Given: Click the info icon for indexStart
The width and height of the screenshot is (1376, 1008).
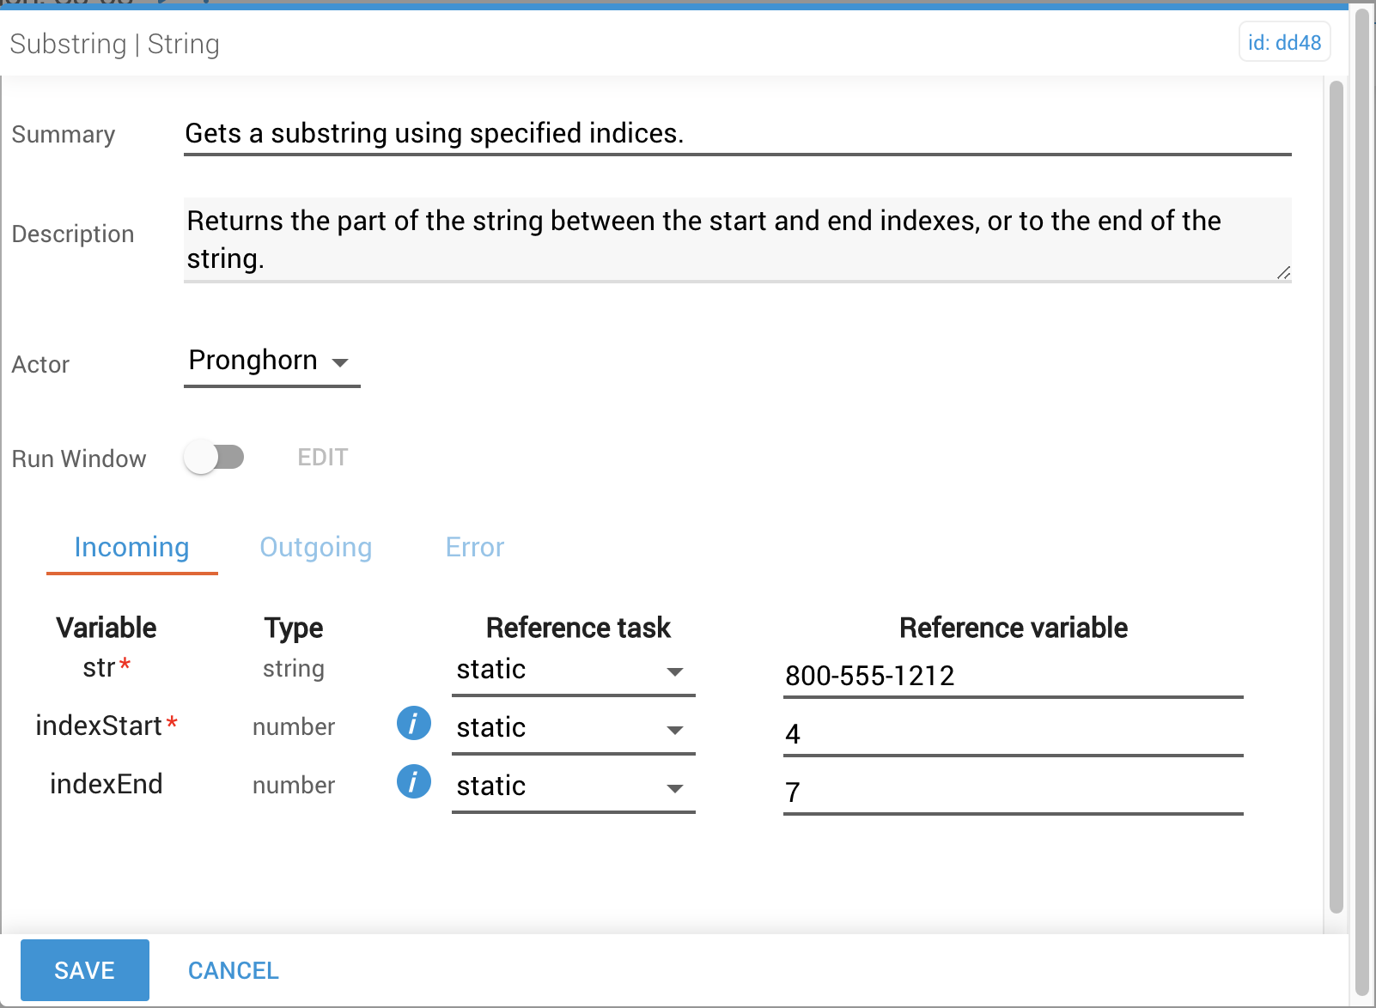Looking at the screenshot, I should (x=413, y=723).
